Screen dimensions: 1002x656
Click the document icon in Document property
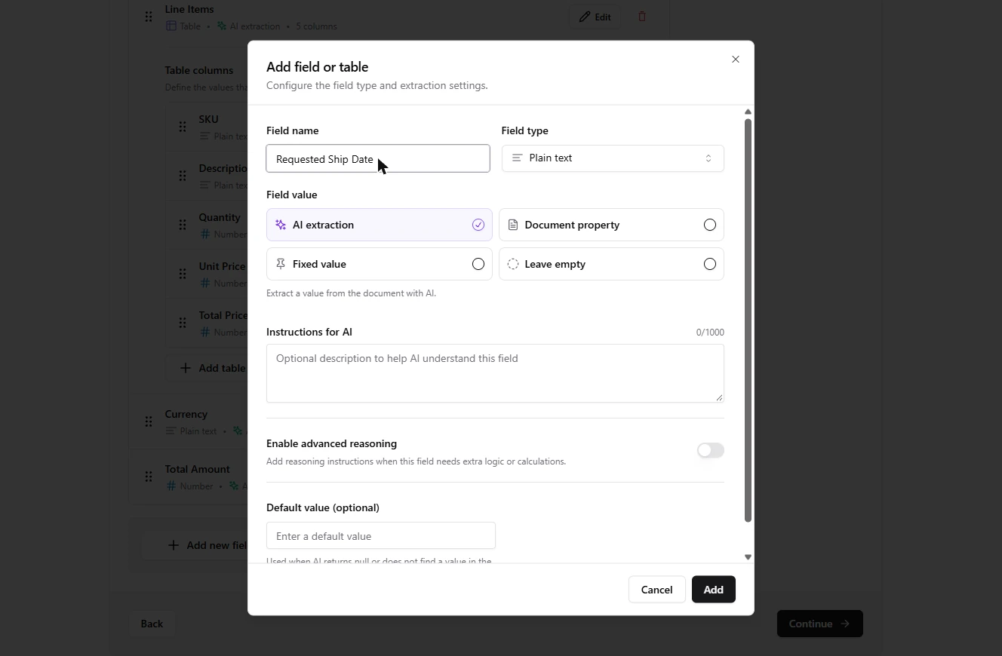(513, 225)
